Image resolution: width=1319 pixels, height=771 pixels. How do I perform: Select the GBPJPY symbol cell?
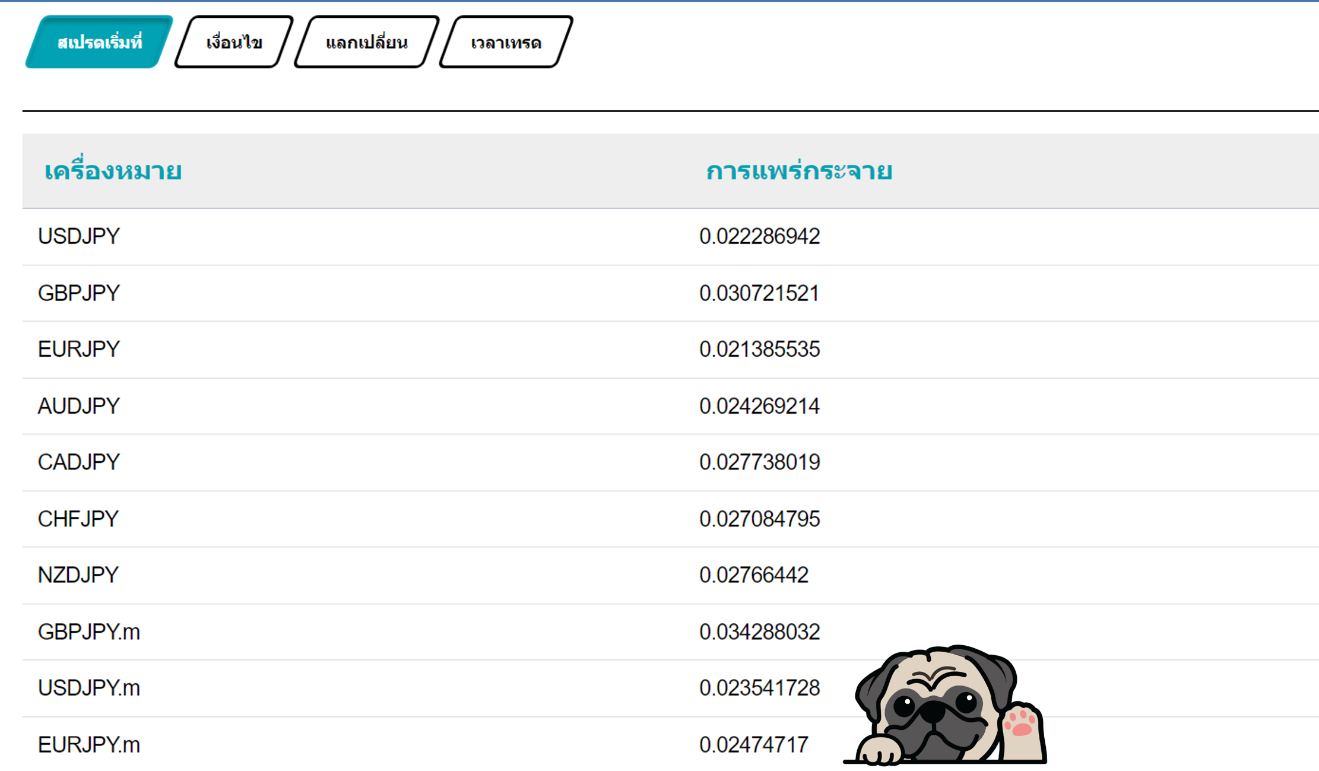pyautogui.click(x=79, y=293)
